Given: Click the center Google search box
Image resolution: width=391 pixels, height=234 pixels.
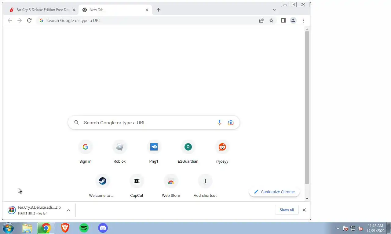Looking at the screenshot, I should [x=154, y=122].
